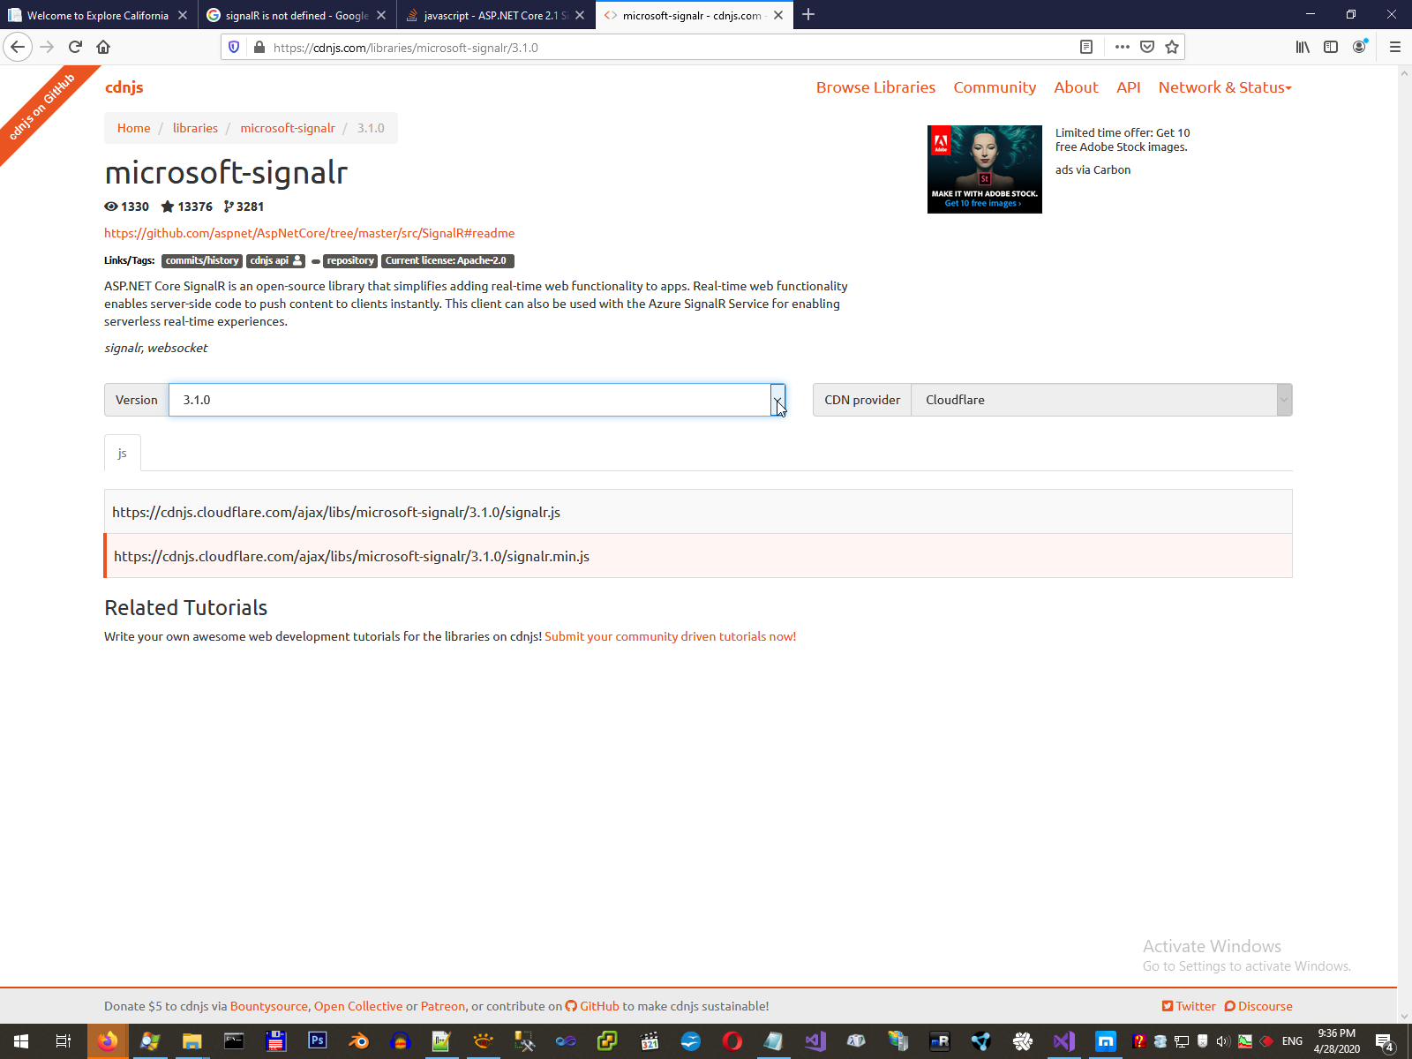Open the Limited time offer ad text
Image resolution: width=1412 pixels, height=1059 pixels.
[1123, 140]
